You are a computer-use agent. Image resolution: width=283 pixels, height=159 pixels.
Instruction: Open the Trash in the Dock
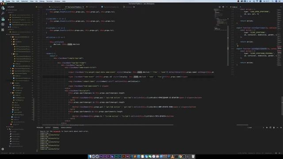pyautogui.click(x=193, y=156)
